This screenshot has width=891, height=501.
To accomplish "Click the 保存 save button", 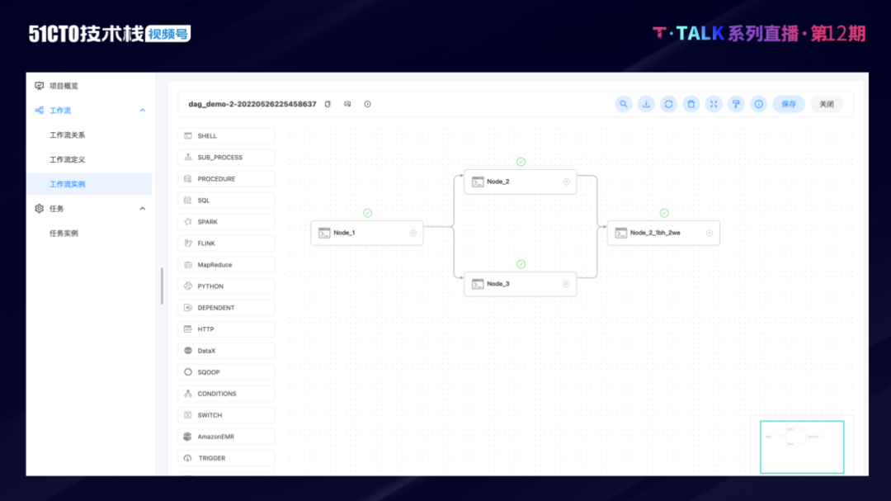I will click(789, 104).
